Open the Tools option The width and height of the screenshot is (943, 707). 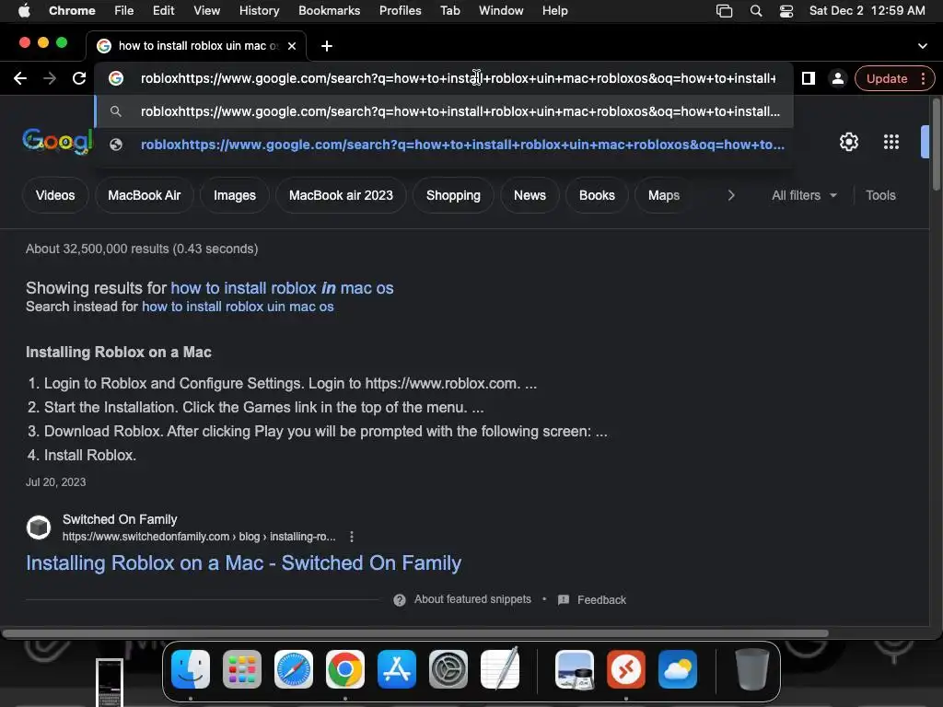(880, 195)
